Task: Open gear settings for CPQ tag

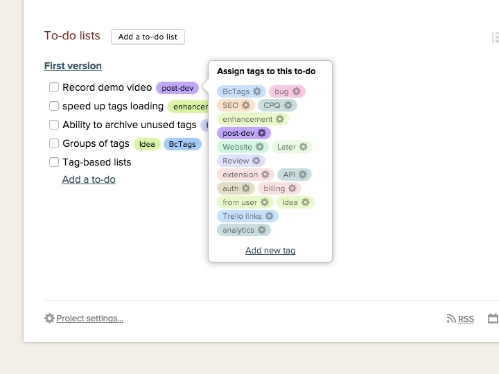Action: [288, 105]
